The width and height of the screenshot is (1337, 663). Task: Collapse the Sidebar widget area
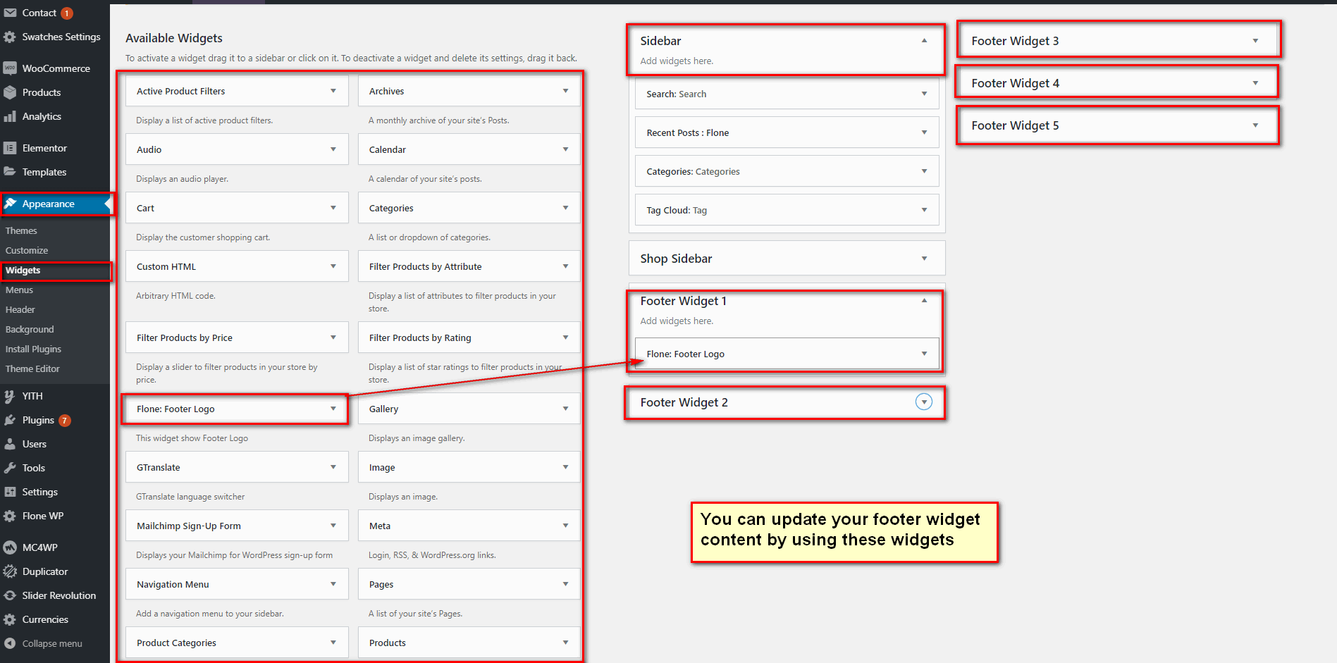pyautogui.click(x=924, y=41)
